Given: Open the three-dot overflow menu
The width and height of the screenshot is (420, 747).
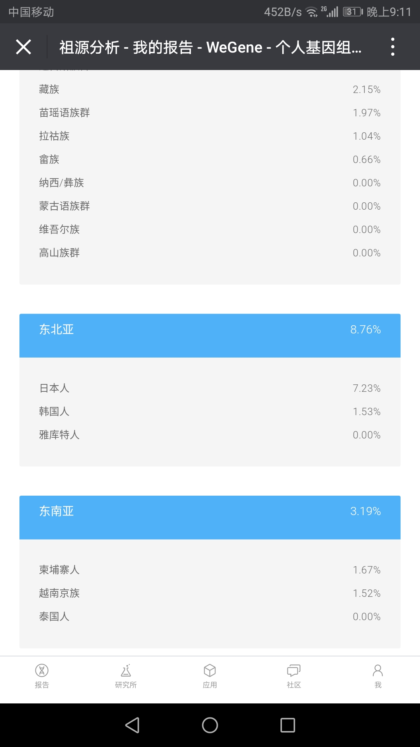Looking at the screenshot, I should tap(393, 47).
